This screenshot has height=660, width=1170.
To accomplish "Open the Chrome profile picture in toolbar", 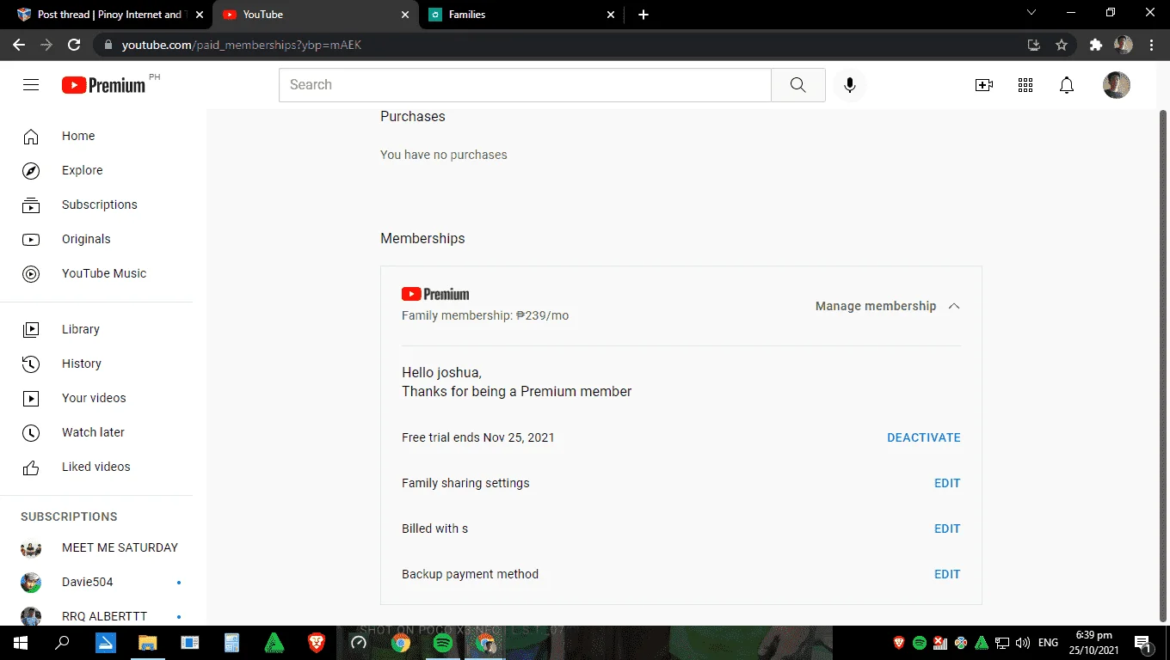I will click(x=1124, y=45).
